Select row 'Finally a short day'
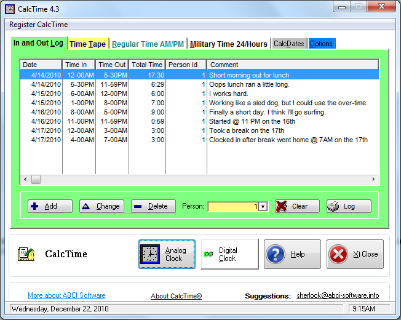Viewport: 401px width, 320px height. point(199,112)
